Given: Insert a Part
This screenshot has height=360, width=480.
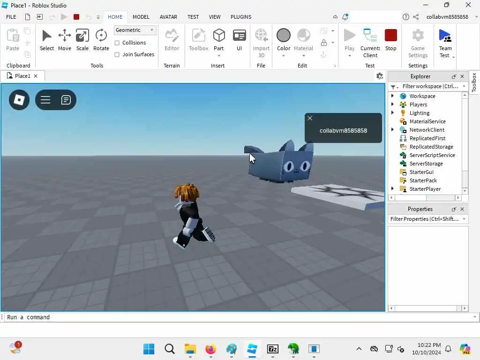Looking at the screenshot, I should 218,39.
